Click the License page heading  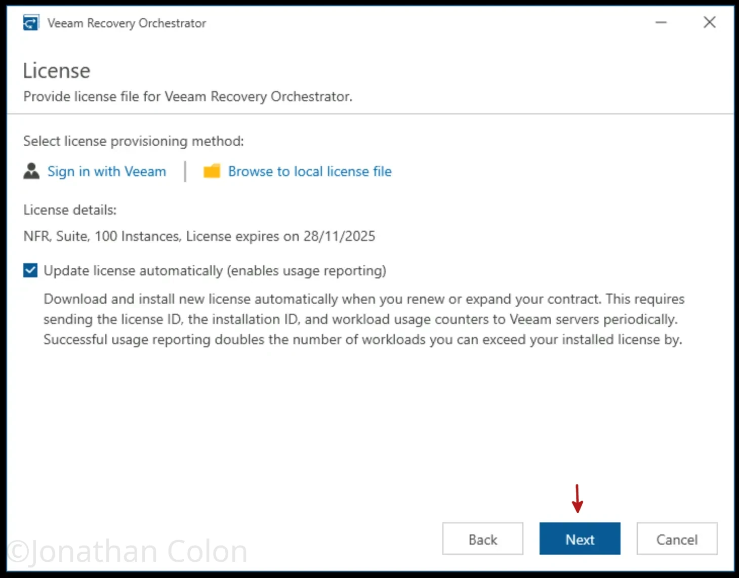(57, 71)
